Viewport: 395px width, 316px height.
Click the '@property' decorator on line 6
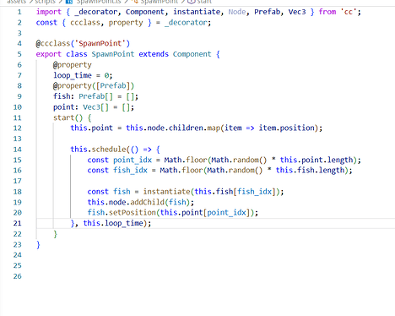[x=73, y=65]
